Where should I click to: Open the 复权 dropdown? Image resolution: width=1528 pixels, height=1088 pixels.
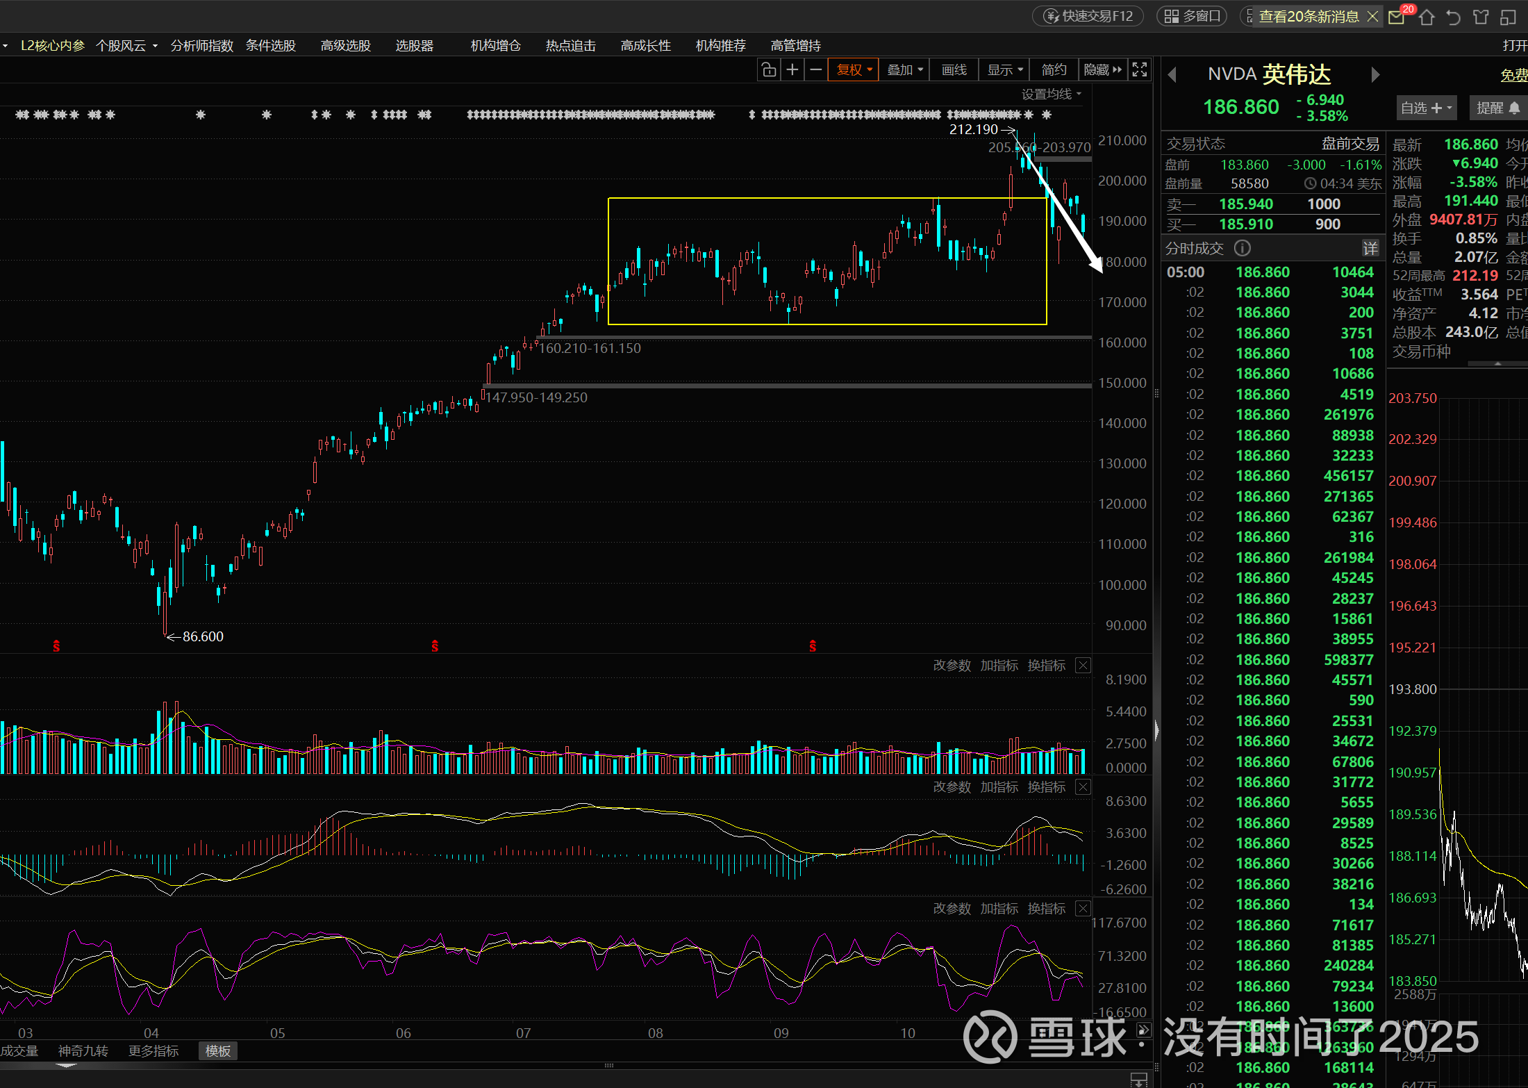click(x=854, y=69)
